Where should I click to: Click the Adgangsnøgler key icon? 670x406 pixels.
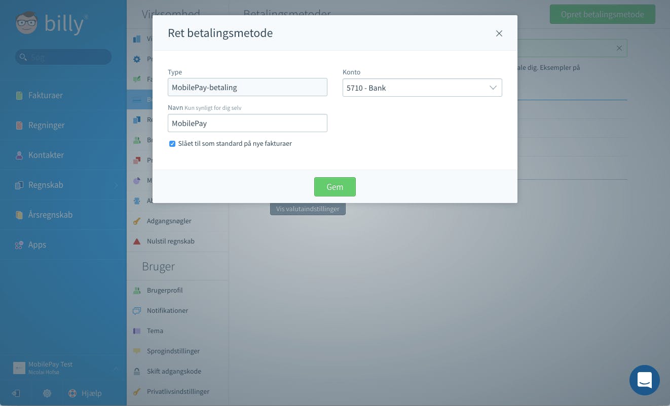coord(137,221)
